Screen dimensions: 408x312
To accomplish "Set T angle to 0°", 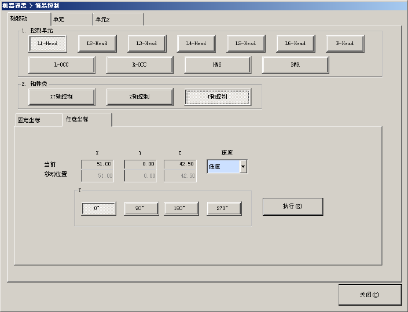I will pyautogui.click(x=99, y=208).
